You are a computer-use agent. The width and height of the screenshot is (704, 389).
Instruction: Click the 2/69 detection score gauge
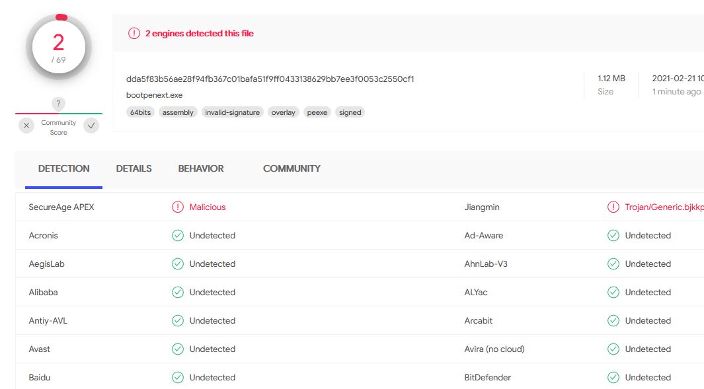point(59,46)
